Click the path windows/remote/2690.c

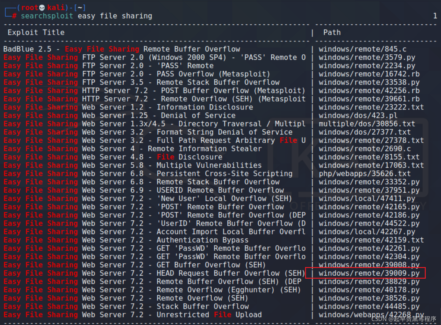pos(365,148)
